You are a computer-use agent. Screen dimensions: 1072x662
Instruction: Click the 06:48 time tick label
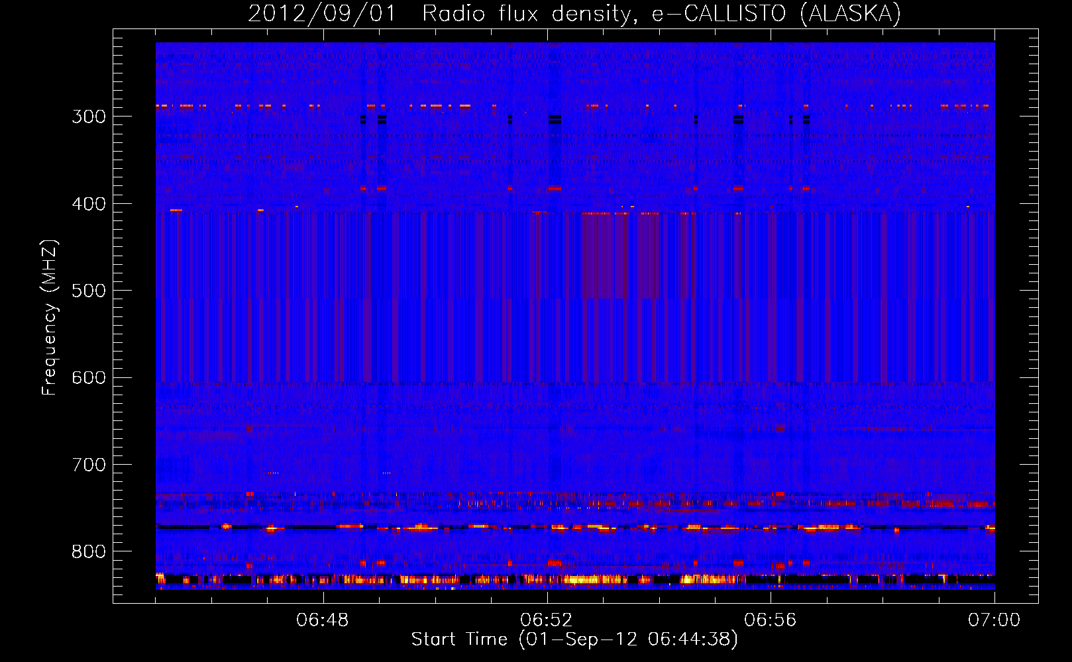323,620
